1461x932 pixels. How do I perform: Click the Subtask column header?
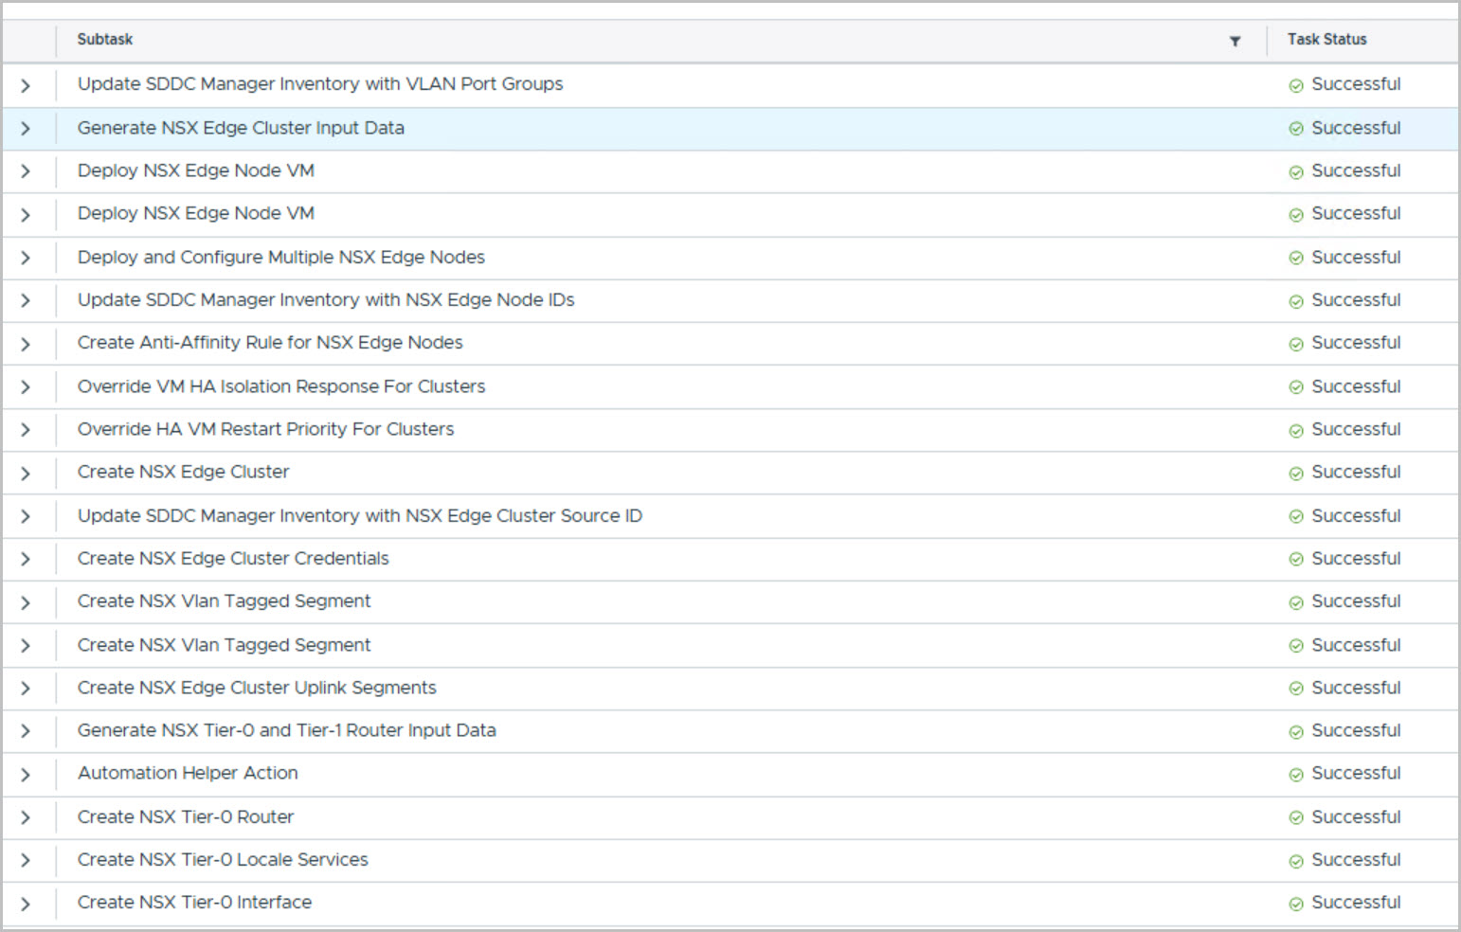(x=105, y=40)
